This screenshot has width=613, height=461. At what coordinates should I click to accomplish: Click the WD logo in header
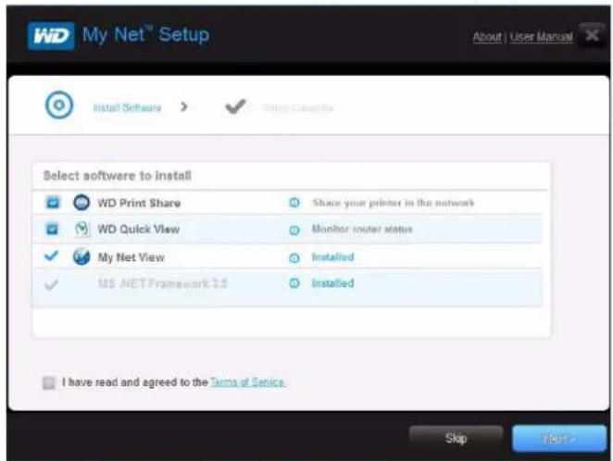point(51,36)
